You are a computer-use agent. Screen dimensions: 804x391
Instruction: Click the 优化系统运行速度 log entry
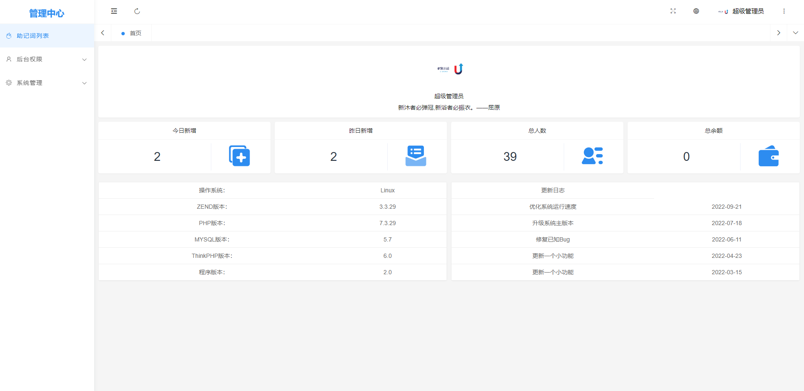[553, 207]
